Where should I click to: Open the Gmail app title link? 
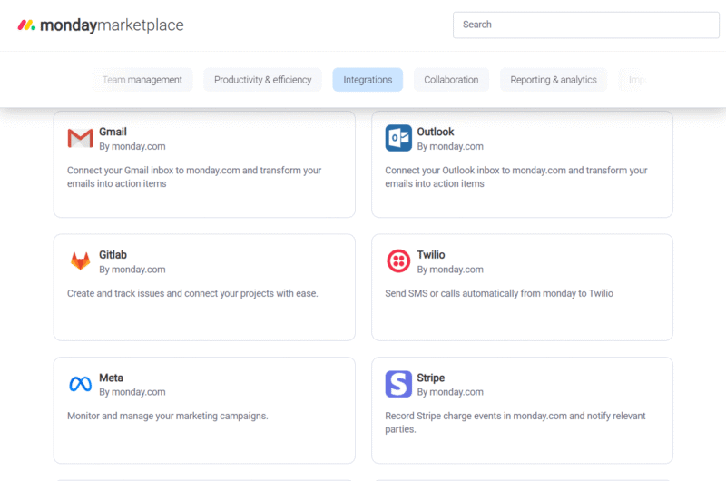(x=113, y=132)
